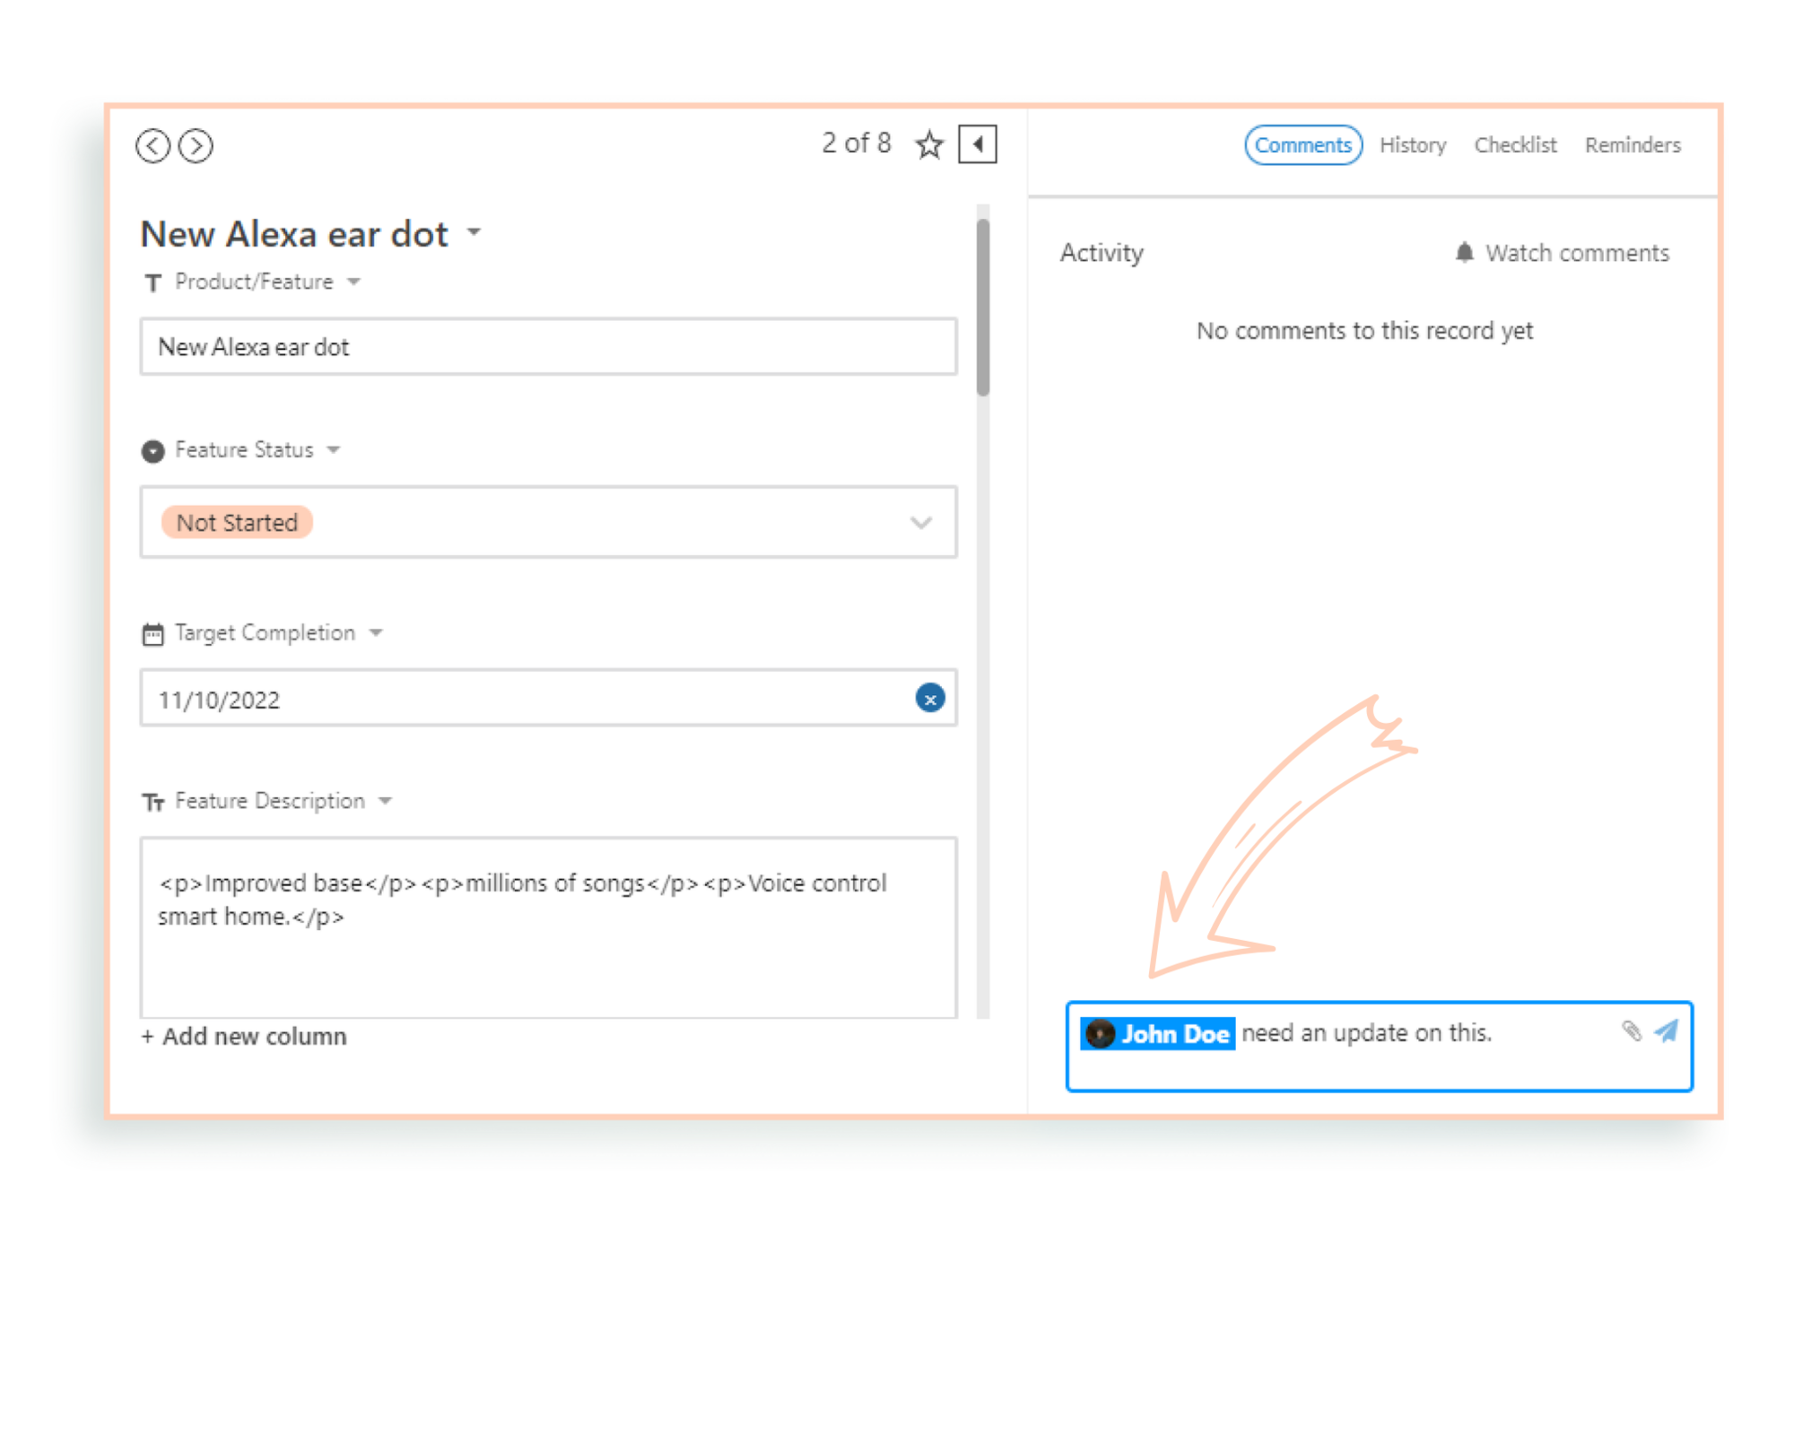1794x1435 pixels.
Task: Click Add new column link
Action: pos(244,1036)
